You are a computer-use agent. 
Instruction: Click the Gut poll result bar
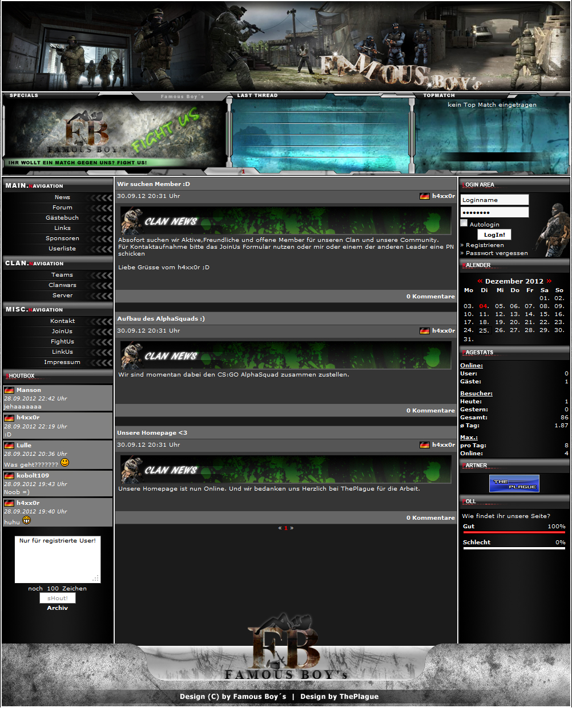pos(514,533)
